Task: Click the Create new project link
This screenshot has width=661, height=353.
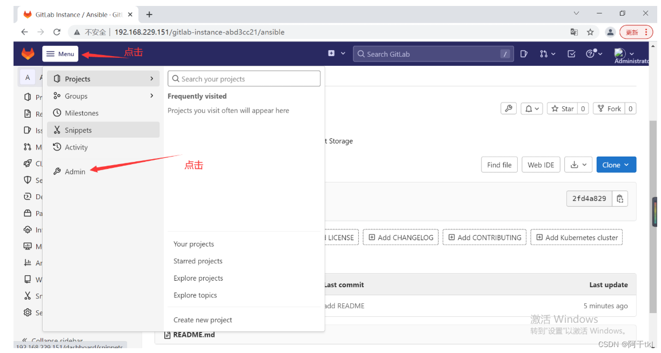Action: pyautogui.click(x=203, y=320)
